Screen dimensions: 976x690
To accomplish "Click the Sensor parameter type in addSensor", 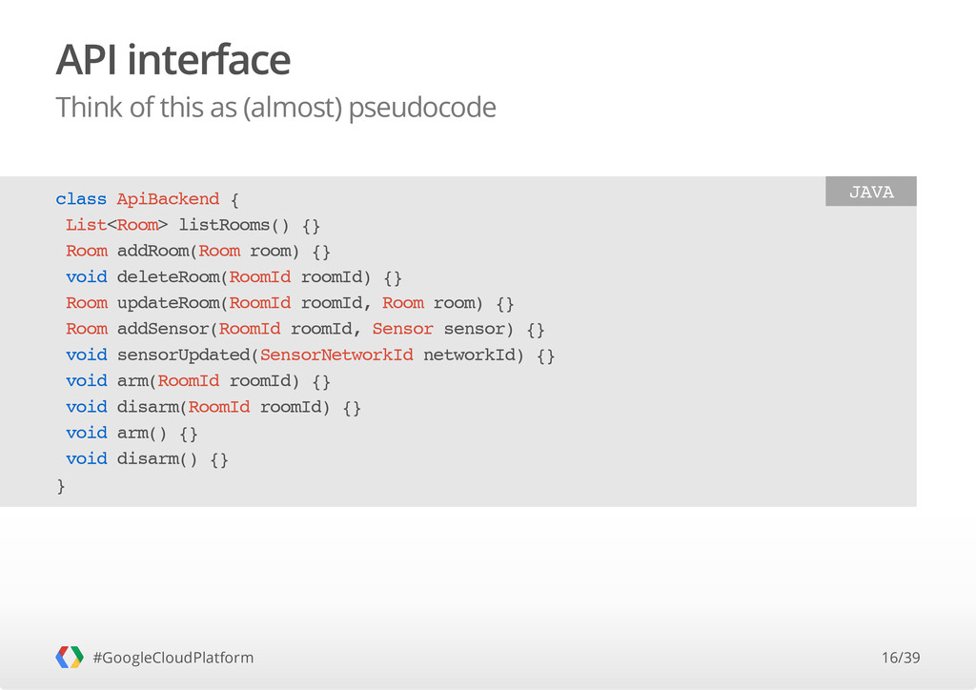I will [403, 329].
